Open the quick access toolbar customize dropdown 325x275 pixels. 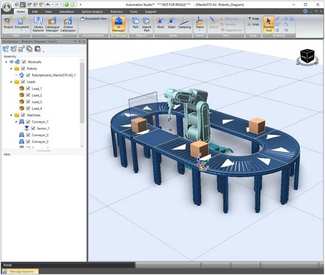[81, 4]
